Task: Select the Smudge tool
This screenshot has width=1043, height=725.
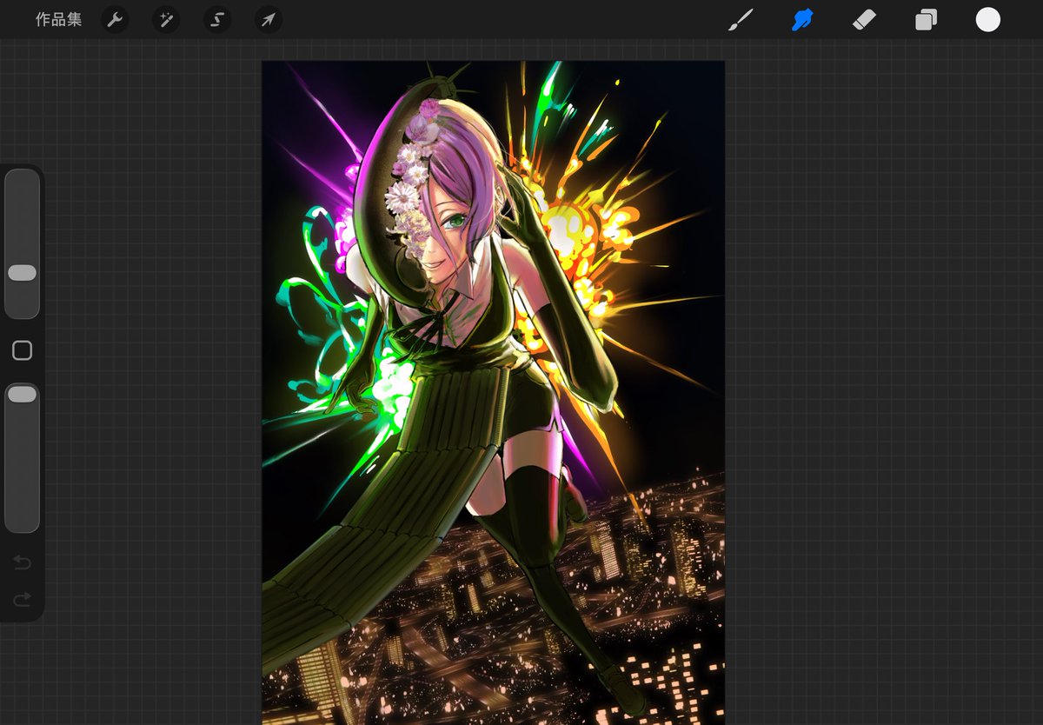Action: 802,20
